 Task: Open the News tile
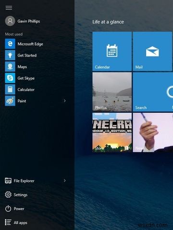(153, 133)
